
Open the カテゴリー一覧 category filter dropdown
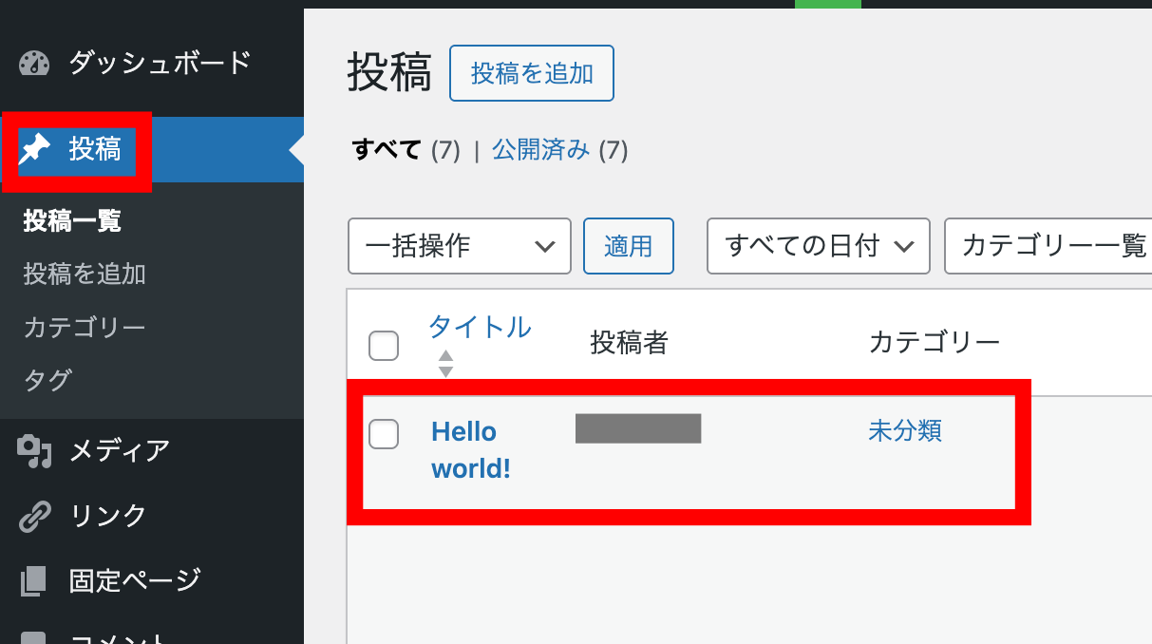1049,246
